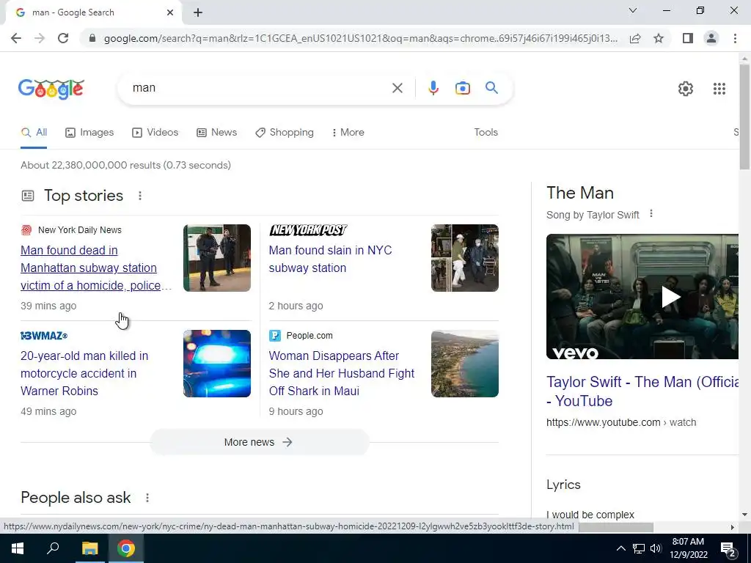
Task: Click the padlock site info icon
Action: (92, 38)
